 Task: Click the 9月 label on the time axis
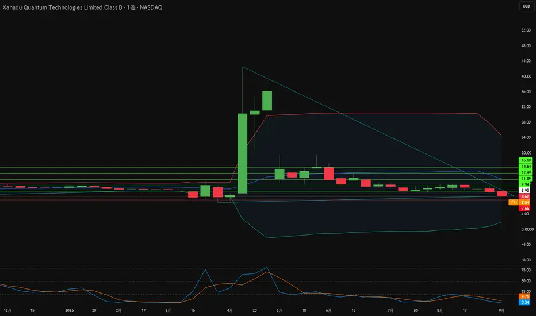[501, 310]
